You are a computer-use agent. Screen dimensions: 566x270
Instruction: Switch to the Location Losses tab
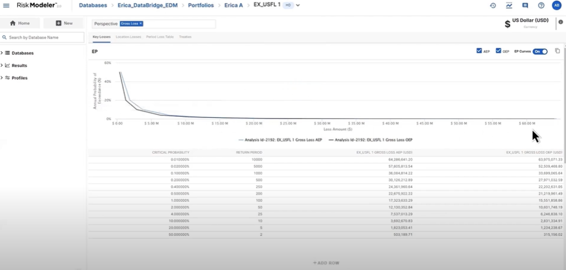tap(128, 37)
